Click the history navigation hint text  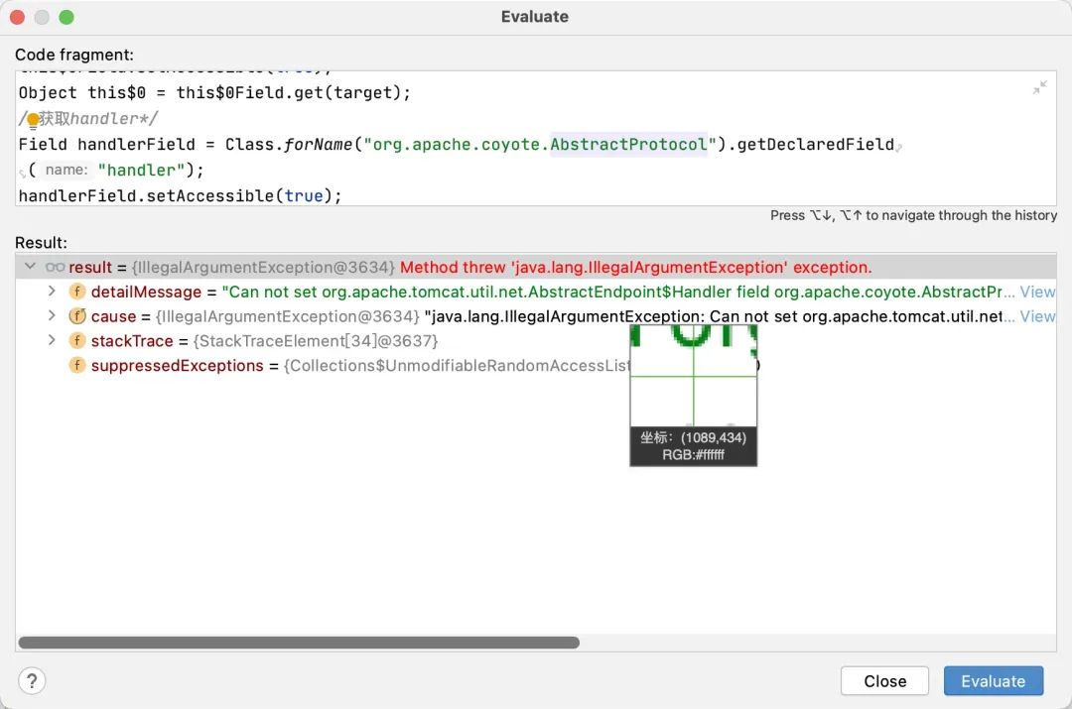coord(913,215)
